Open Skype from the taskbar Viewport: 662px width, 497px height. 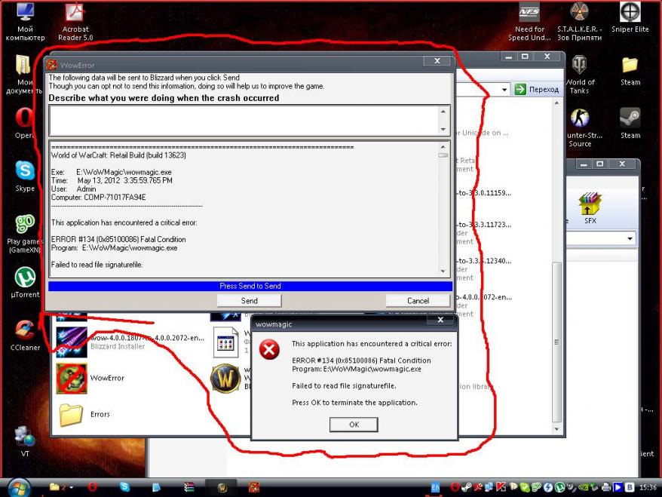pos(124,487)
